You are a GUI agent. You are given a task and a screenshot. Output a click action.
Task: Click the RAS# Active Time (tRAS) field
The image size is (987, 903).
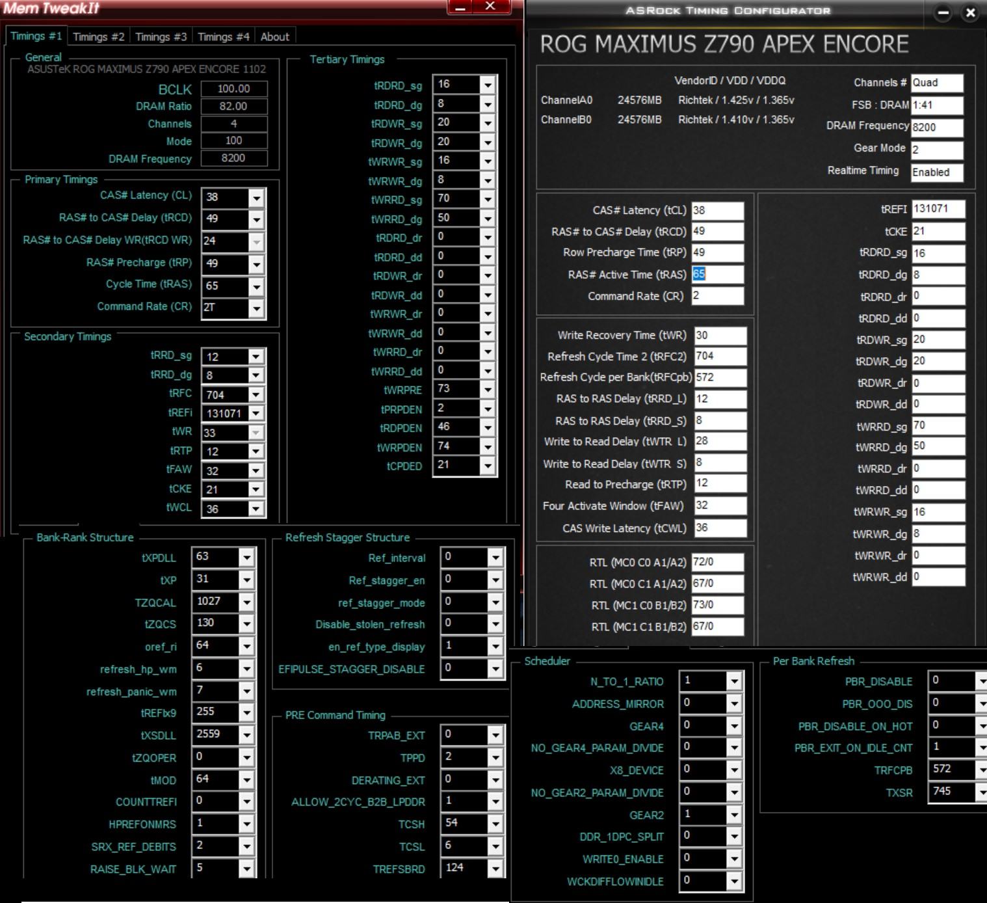tap(717, 274)
